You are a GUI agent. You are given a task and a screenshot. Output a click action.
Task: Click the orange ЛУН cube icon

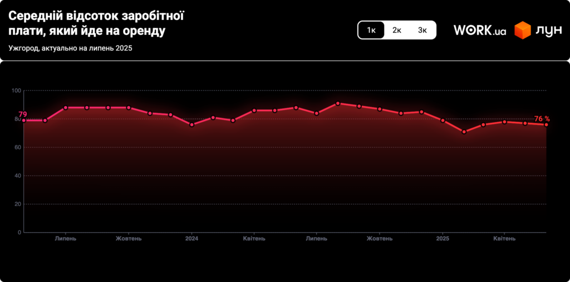coord(523,30)
